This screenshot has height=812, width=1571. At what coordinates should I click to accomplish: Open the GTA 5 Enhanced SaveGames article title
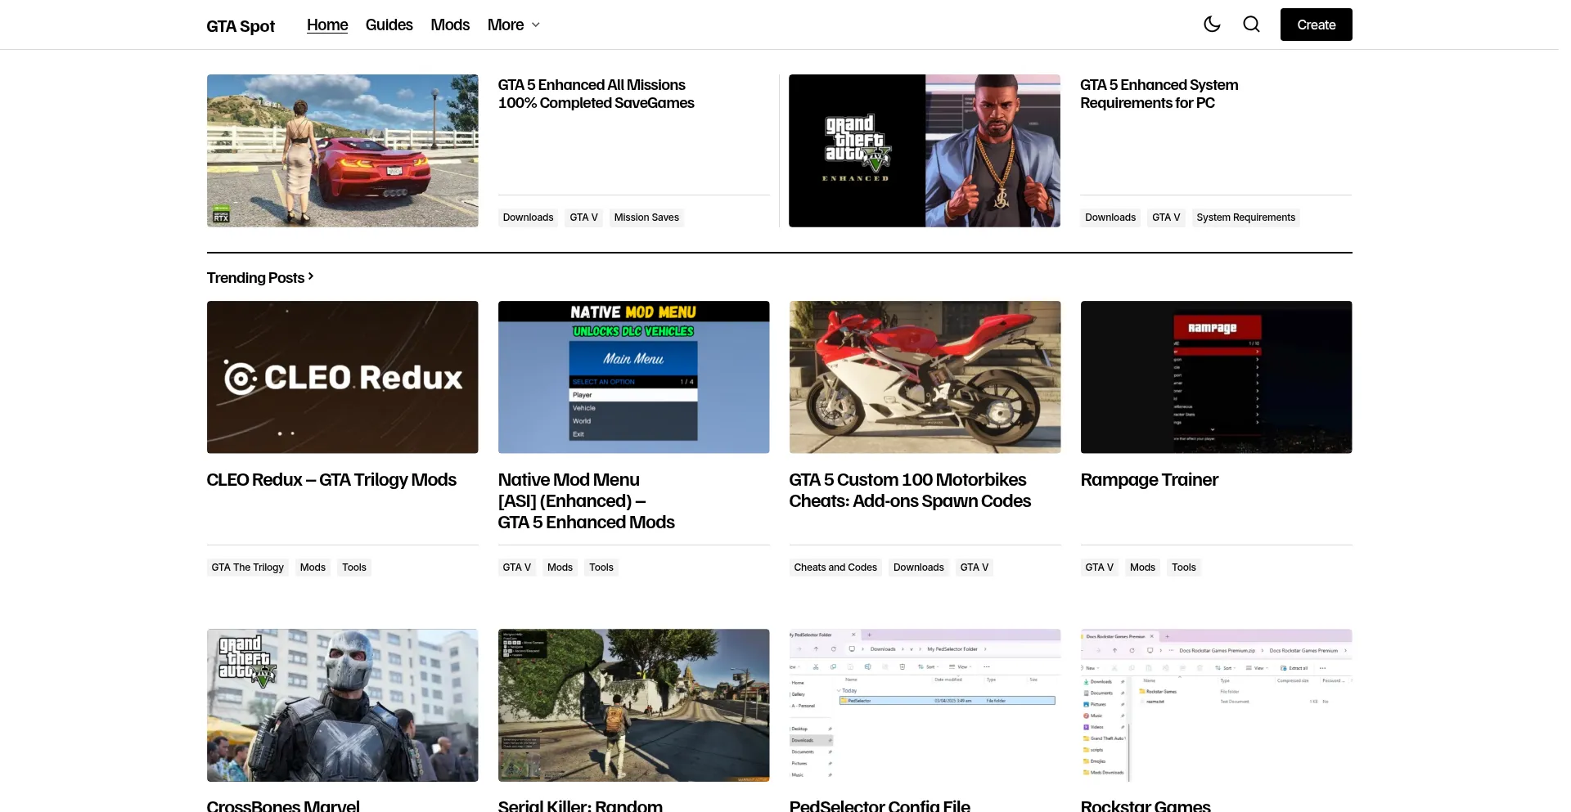tap(596, 94)
